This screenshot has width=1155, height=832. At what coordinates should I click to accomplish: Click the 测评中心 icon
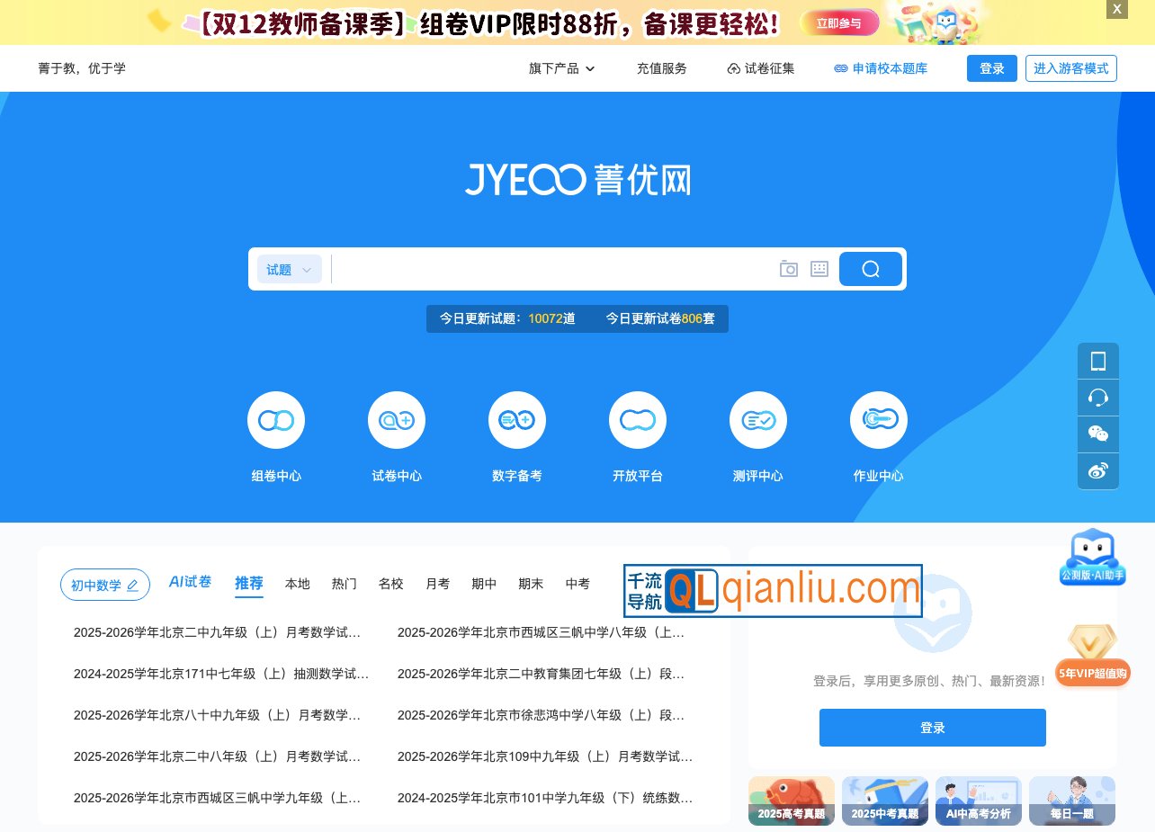point(758,419)
